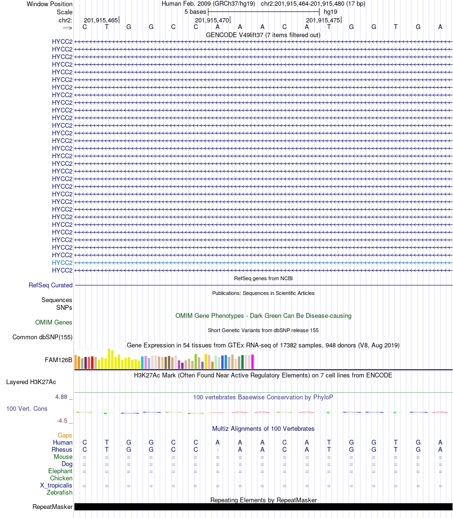Click Human Feb. 2009 (GRCh37/hg19) header text

(208, 4)
